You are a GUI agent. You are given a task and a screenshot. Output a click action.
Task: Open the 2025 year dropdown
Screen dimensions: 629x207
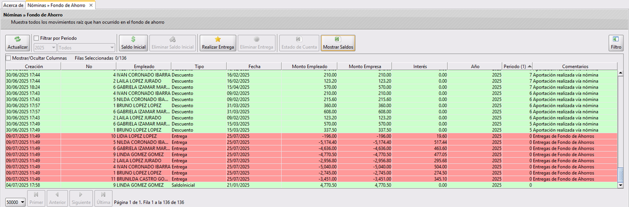(x=45, y=47)
